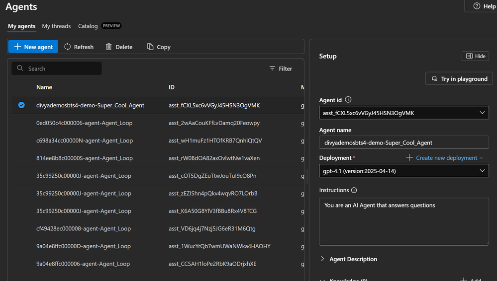Image resolution: width=497 pixels, height=281 pixels.
Task: Open the Catalog preview tab
Action: (x=88, y=26)
